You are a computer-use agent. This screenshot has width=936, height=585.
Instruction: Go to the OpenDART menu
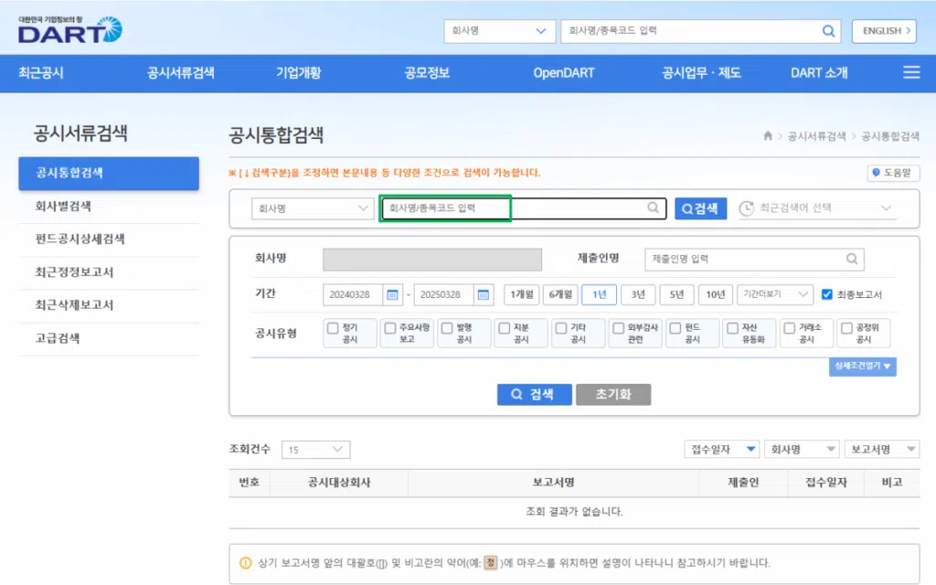click(x=564, y=72)
